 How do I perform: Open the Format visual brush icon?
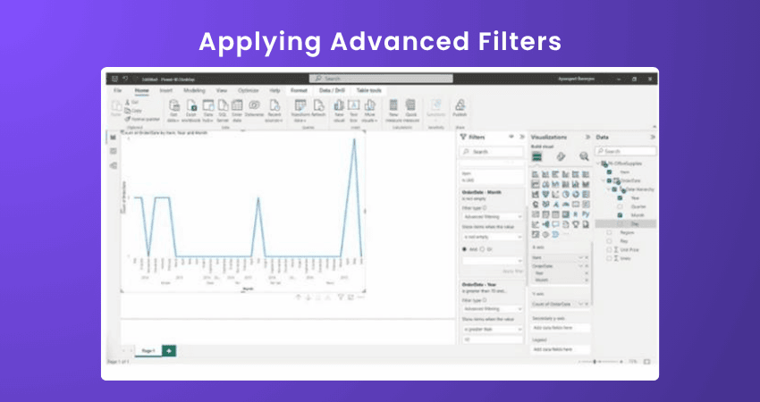point(561,156)
